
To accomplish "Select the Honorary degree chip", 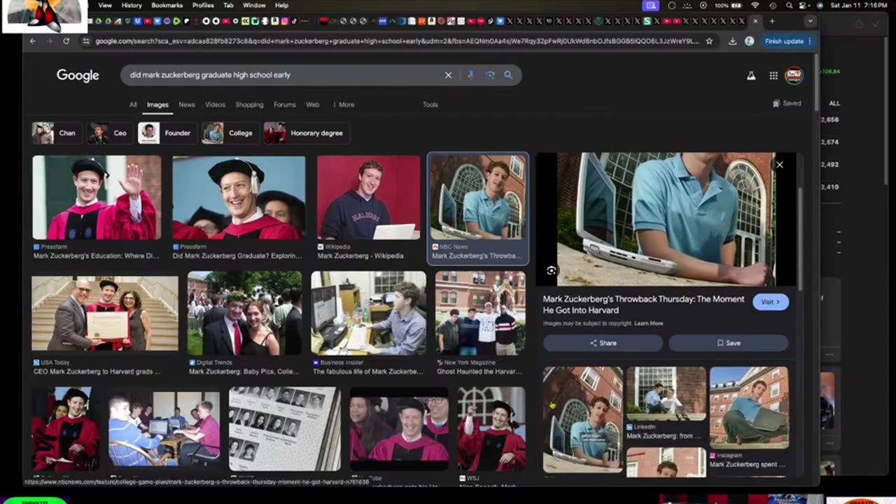I will point(306,133).
